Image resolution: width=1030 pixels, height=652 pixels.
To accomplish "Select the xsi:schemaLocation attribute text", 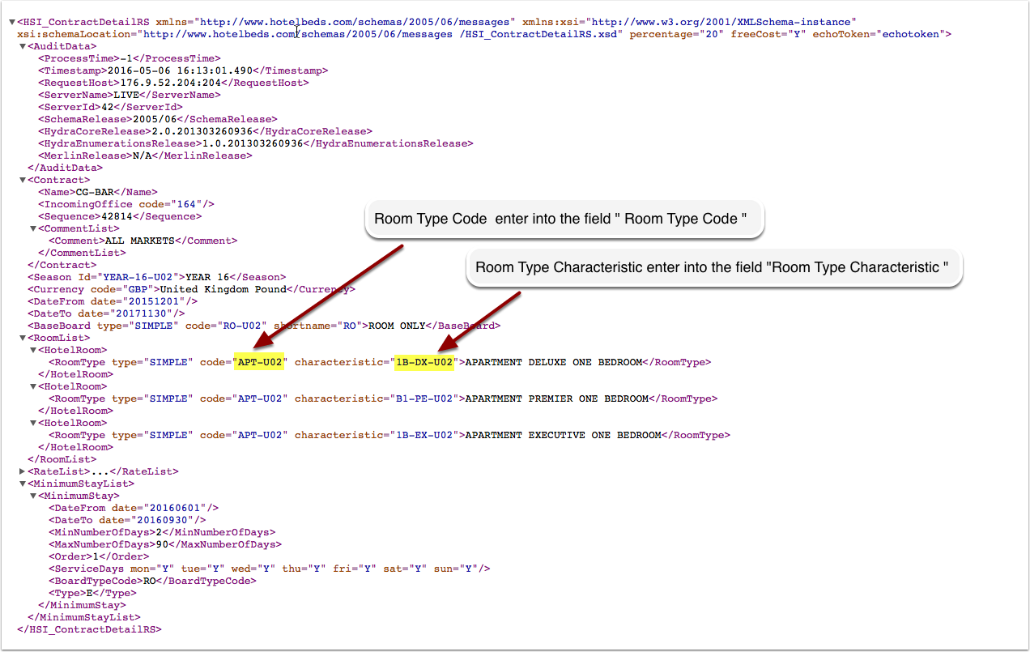I will pyautogui.click(x=320, y=34).
